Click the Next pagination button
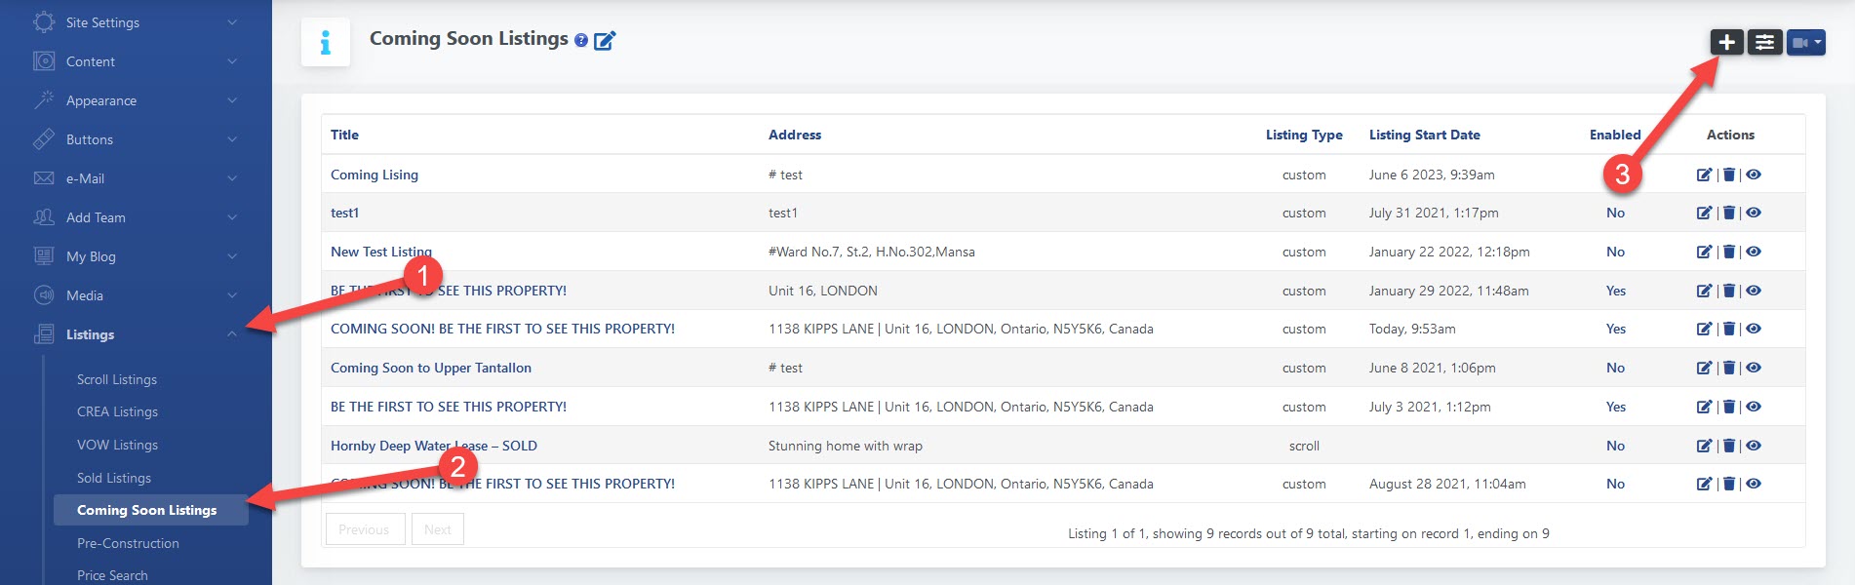This screenshot has height=585, width=1855. coord(437,529)
